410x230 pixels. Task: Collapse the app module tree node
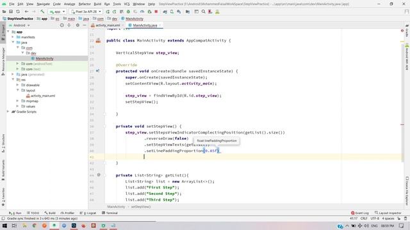(x=8, y=32)
